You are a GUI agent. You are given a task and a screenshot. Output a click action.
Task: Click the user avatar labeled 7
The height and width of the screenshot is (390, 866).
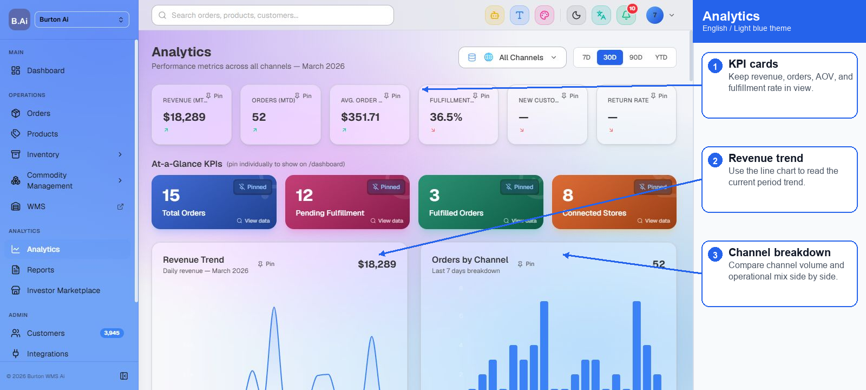click(x=655, y=15)
